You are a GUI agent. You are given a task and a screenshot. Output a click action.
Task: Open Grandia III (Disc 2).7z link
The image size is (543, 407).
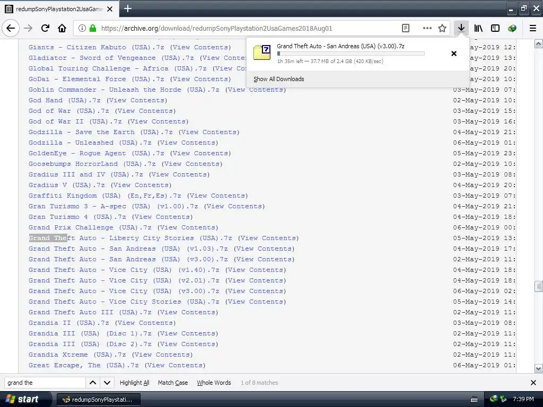90,344
